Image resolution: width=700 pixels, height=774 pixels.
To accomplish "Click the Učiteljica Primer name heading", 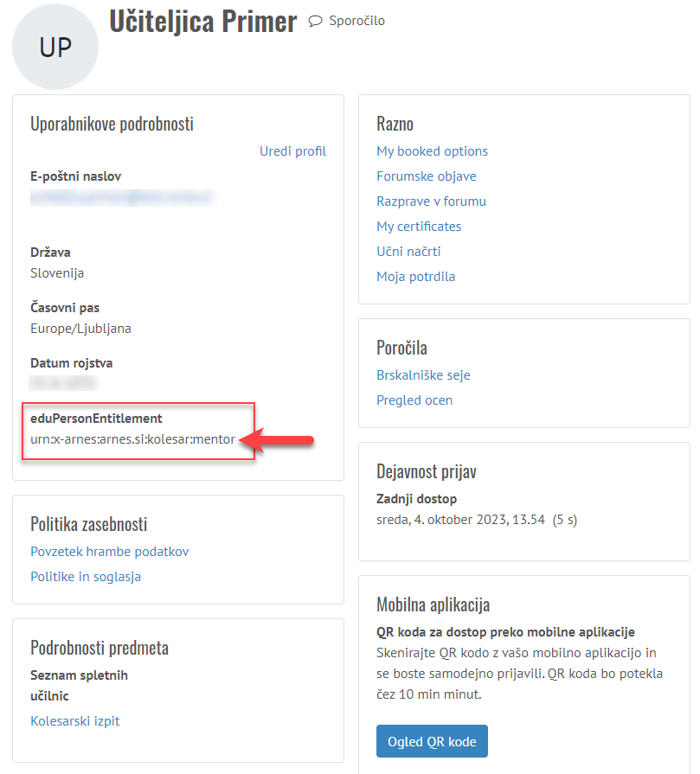I will (202, 22).
